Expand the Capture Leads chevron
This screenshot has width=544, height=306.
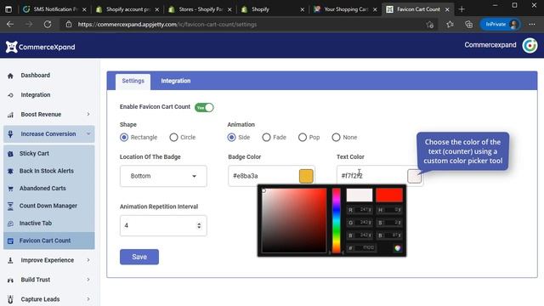tap(88, 299)
